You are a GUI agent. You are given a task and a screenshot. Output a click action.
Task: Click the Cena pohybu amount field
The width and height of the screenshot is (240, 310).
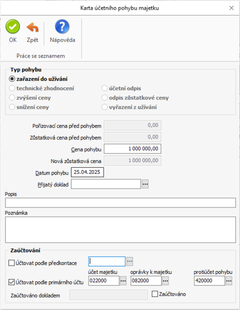click(x=133, y=149)
